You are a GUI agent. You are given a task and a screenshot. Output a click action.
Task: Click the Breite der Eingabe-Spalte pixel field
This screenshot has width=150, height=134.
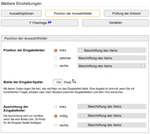point(58,82)
